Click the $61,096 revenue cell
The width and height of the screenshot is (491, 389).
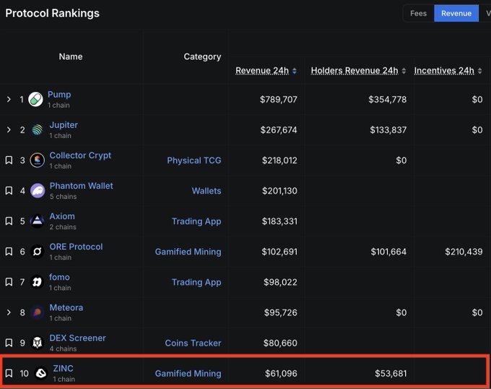click(x=281, y=373)
